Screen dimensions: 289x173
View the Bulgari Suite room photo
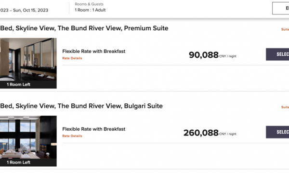click(x=28, y=137)
